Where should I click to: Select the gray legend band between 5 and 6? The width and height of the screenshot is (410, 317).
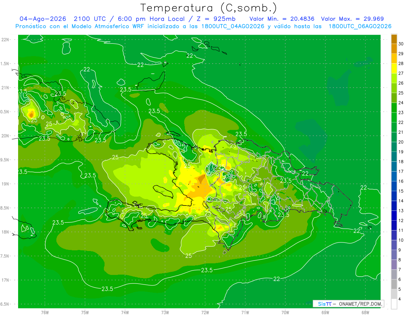(394, 284)
